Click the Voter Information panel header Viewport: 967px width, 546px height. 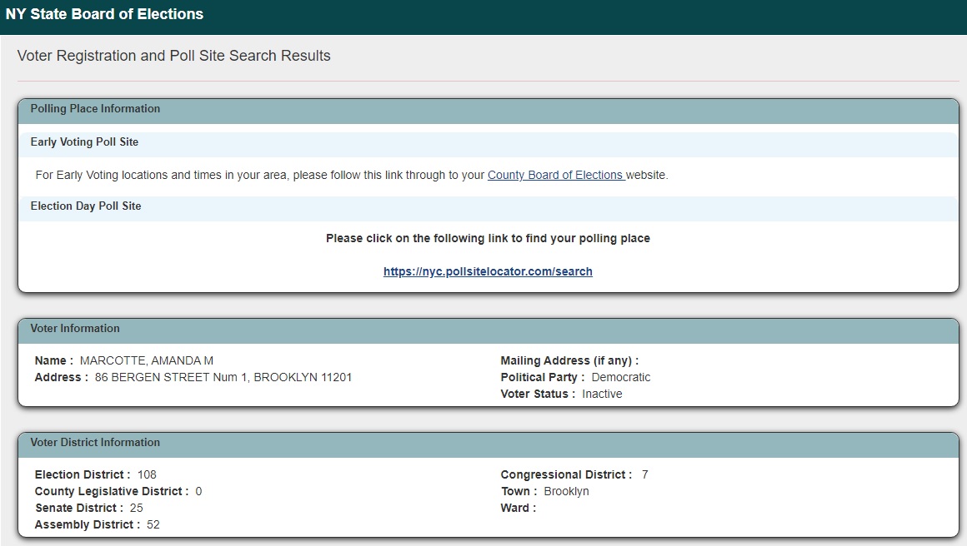(x=489, y=330)
